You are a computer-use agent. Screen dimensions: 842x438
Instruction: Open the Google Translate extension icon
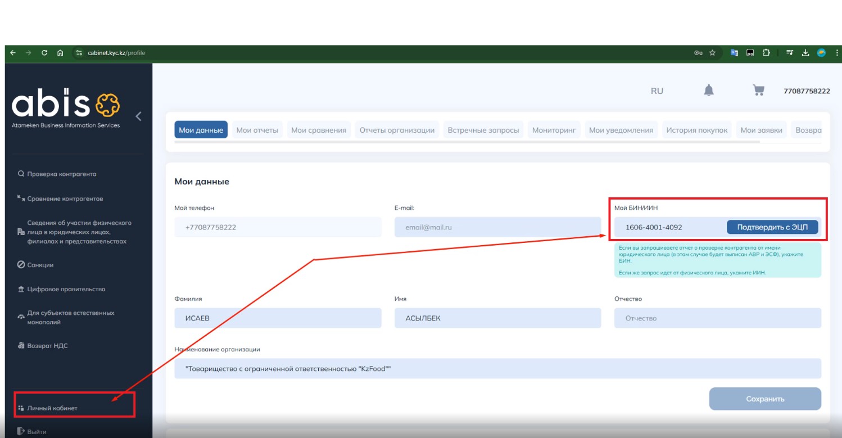coord(734,53)
